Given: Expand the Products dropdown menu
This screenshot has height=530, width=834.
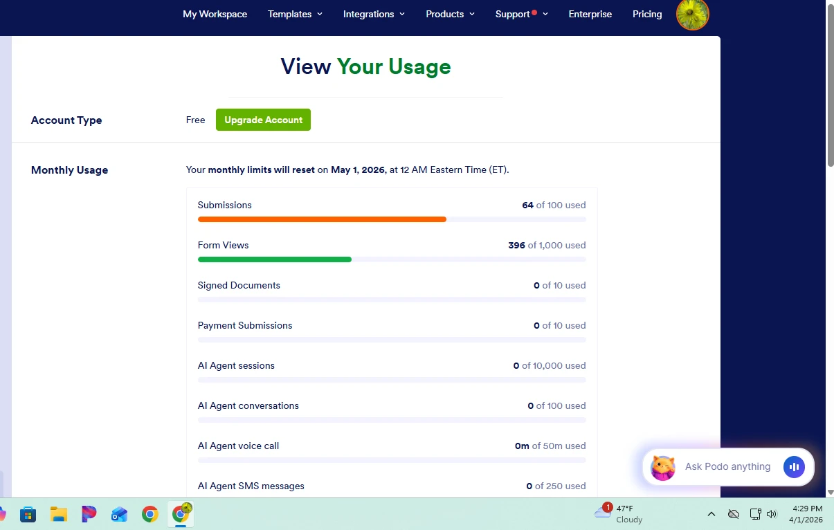Looking at the screenshot, I should pyautogui.click(x=450, y=14).
